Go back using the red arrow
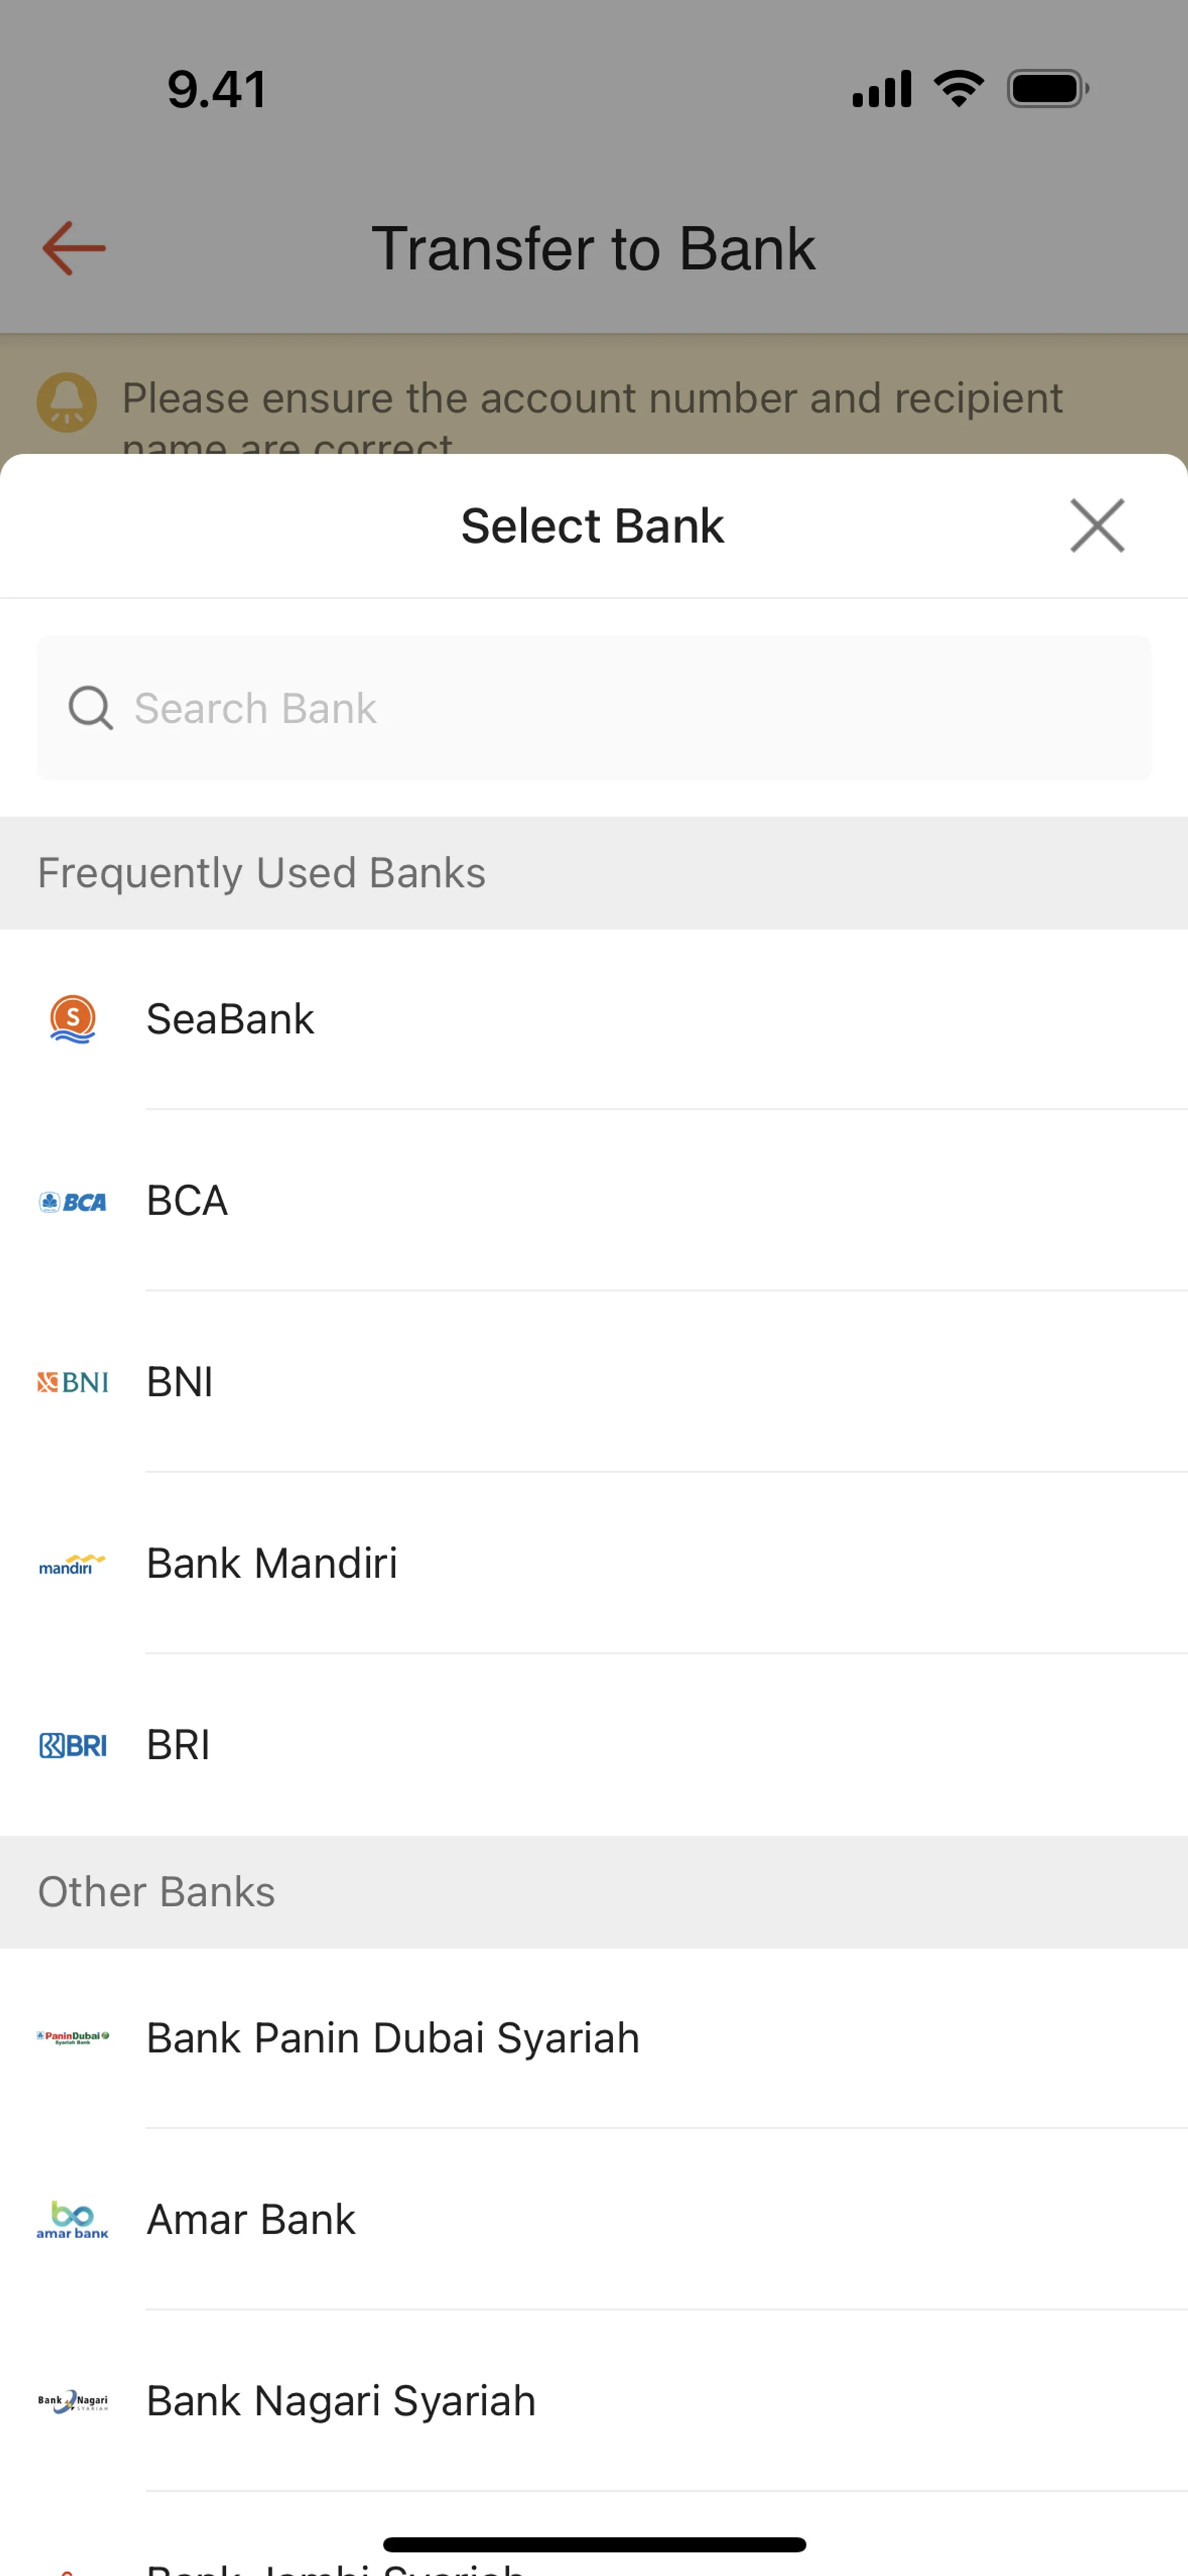1188x2576 pixels. pyautogui.click(x=74, y=248)
